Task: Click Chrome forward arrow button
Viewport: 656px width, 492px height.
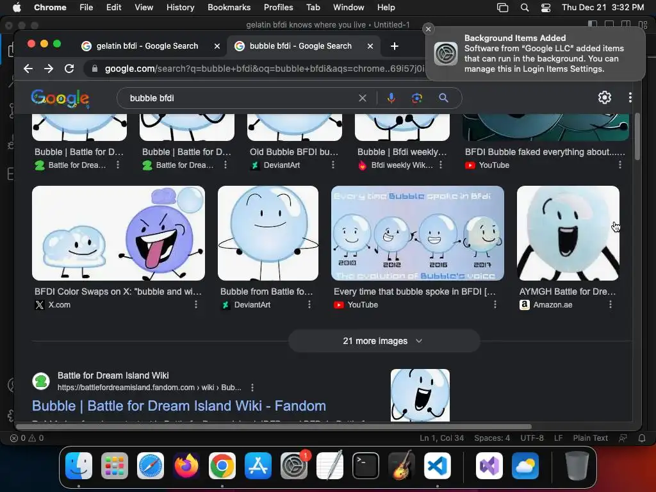Action: pyautogui.click(x=49, y=69)
